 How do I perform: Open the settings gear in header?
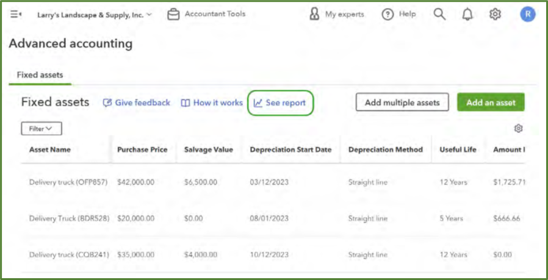pyautogui.click(x=495, y=15)
